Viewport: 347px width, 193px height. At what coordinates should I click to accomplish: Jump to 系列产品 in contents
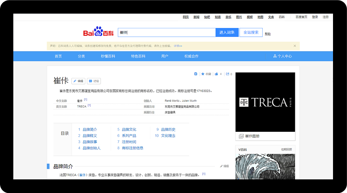click(x=129, y=135)
